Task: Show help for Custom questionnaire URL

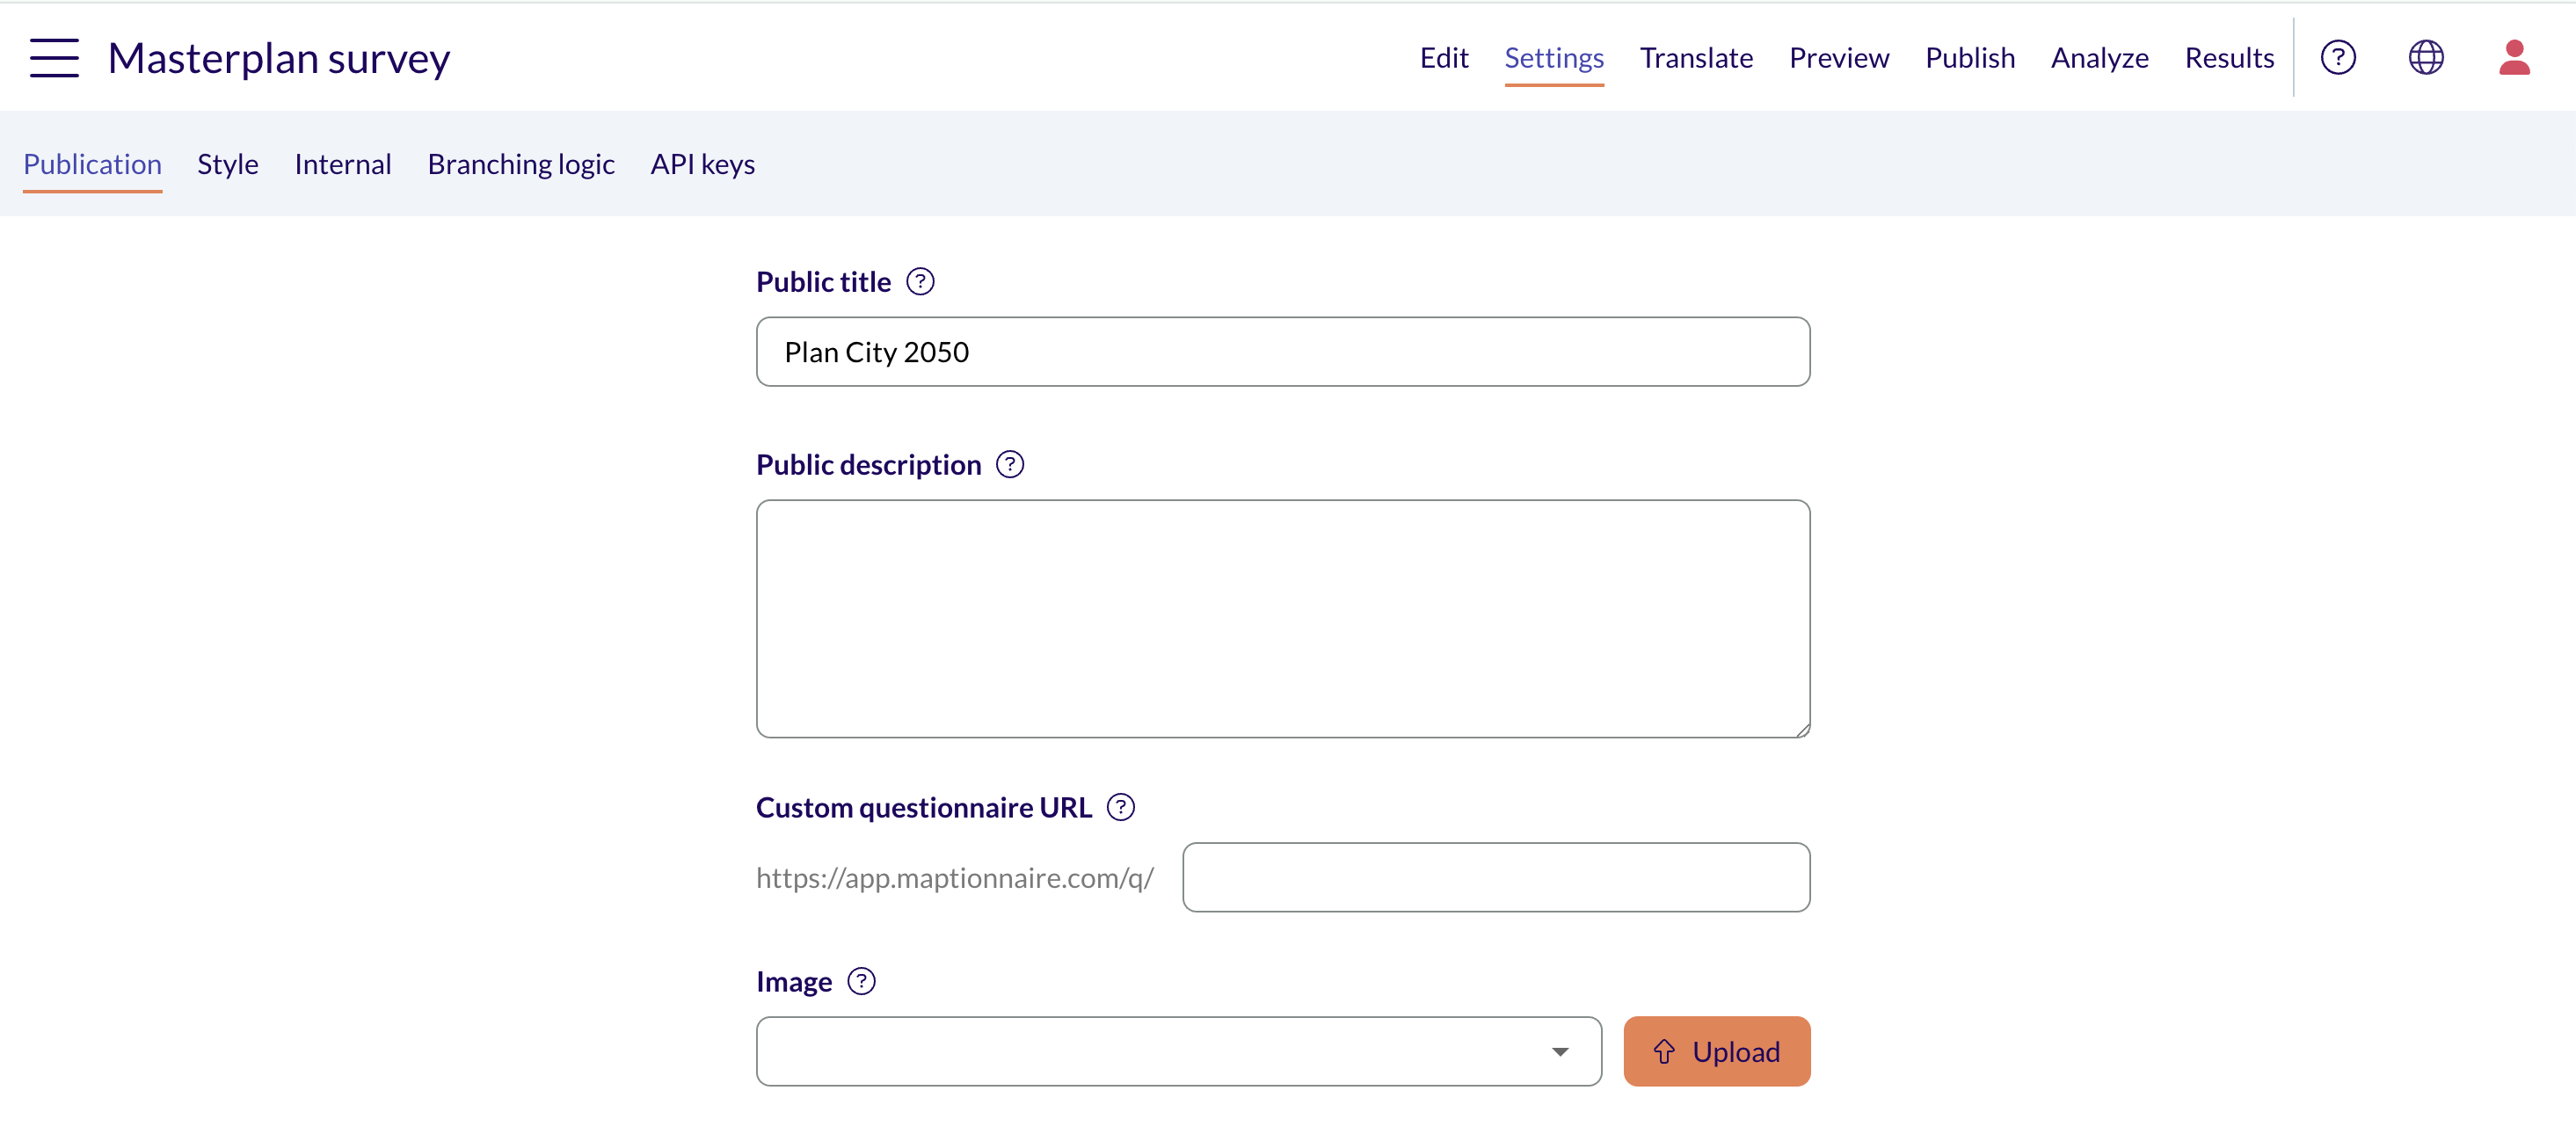Action: [1121, 807]
